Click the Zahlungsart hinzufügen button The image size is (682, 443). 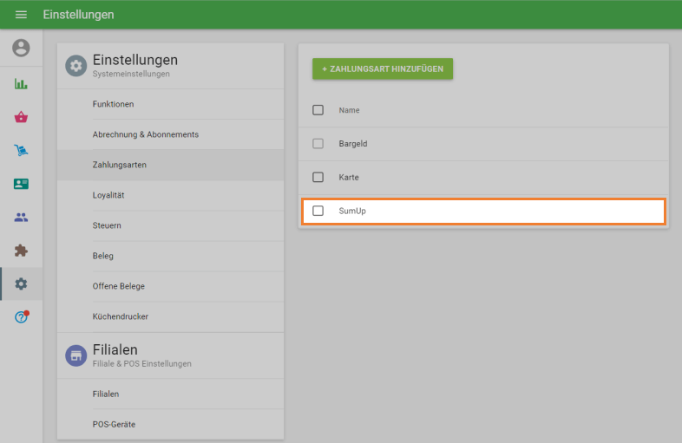click(383, 68)
